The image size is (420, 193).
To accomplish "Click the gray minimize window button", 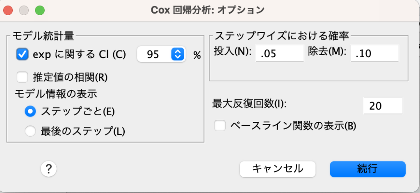I will tap(24, 10).
